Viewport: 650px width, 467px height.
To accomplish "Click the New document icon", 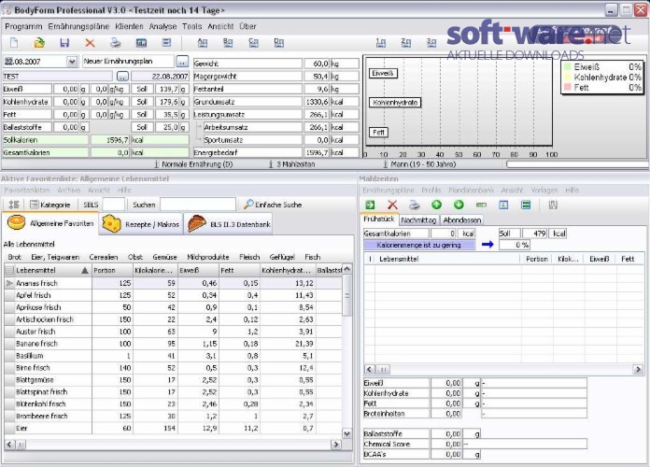I will coord(14,42).
